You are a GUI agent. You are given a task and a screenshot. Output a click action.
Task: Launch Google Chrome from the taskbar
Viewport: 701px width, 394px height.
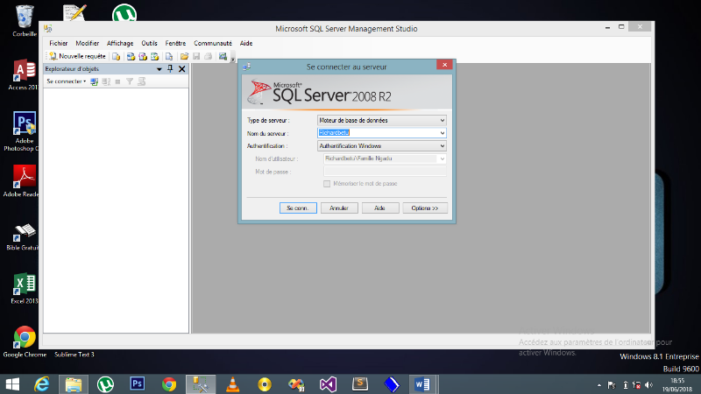click(169, 383)
